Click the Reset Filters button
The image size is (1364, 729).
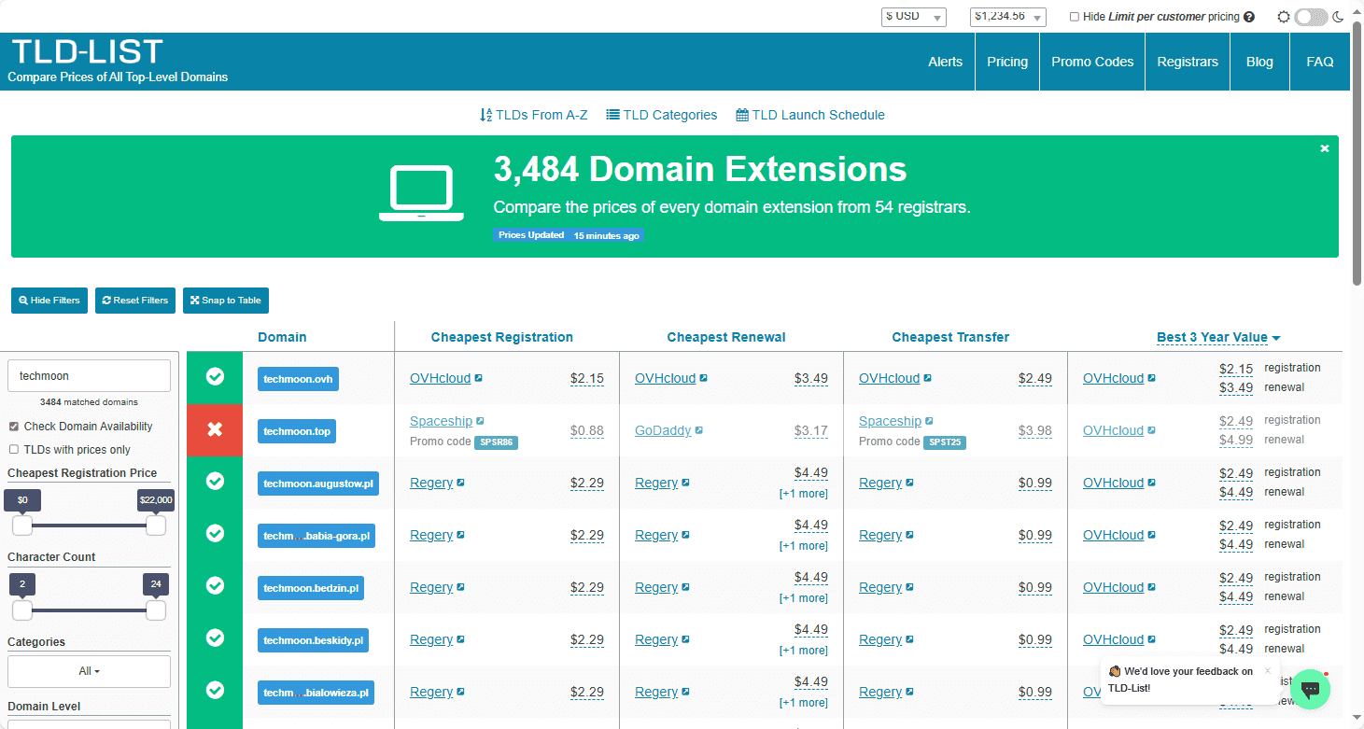(135, 301)
